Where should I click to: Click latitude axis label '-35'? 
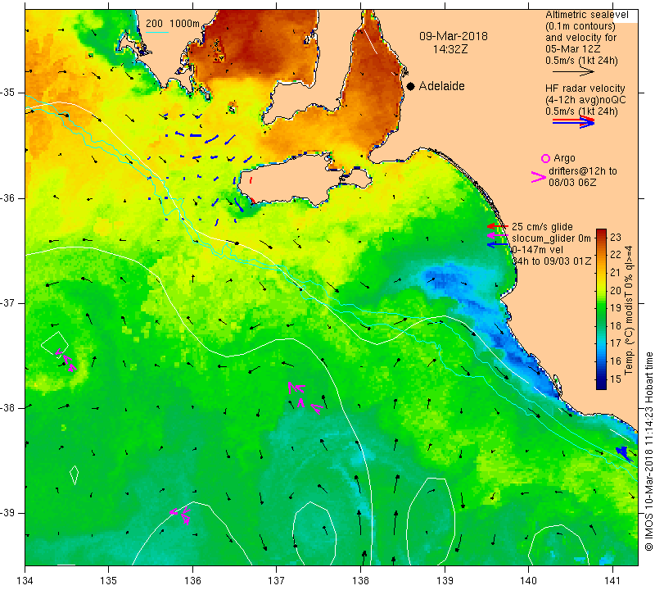pos(8,92)
